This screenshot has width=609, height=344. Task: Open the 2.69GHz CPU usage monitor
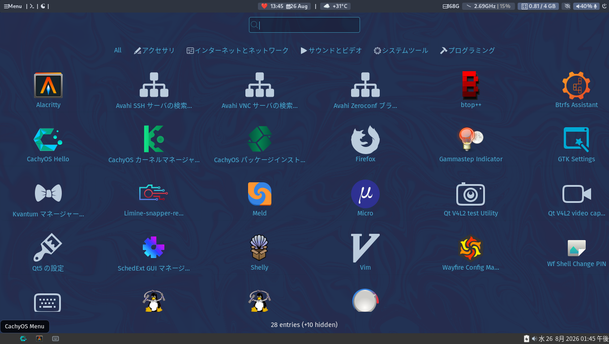[x=488, y=6]
